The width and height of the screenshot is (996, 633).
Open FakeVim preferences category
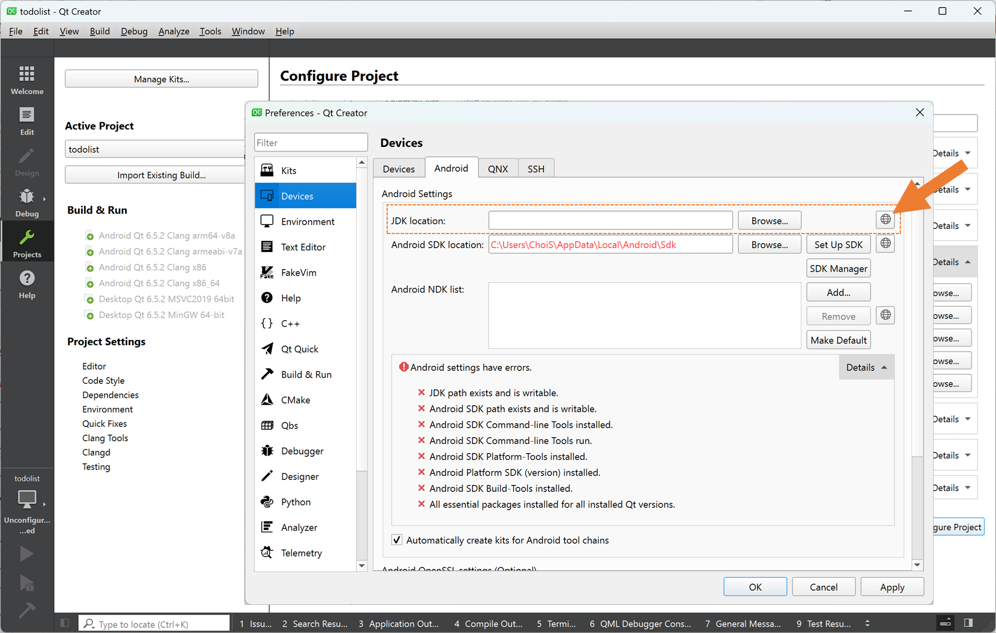tap(306, 272)
